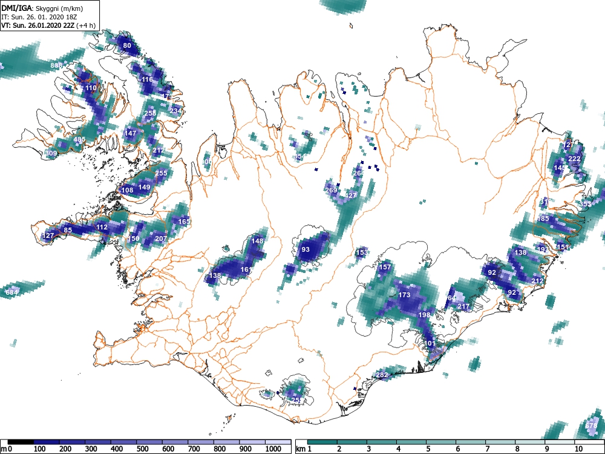The image size is (605, 454).
Task: Click the '185' label on the east coast
Action: pos(543,219)
